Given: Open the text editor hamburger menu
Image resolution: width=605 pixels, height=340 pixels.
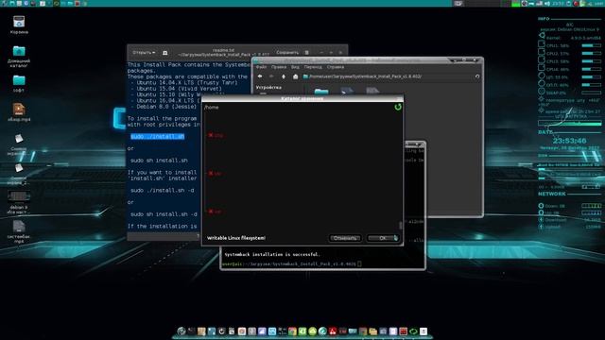Looking at the screenshot, I should click(306, 53).
